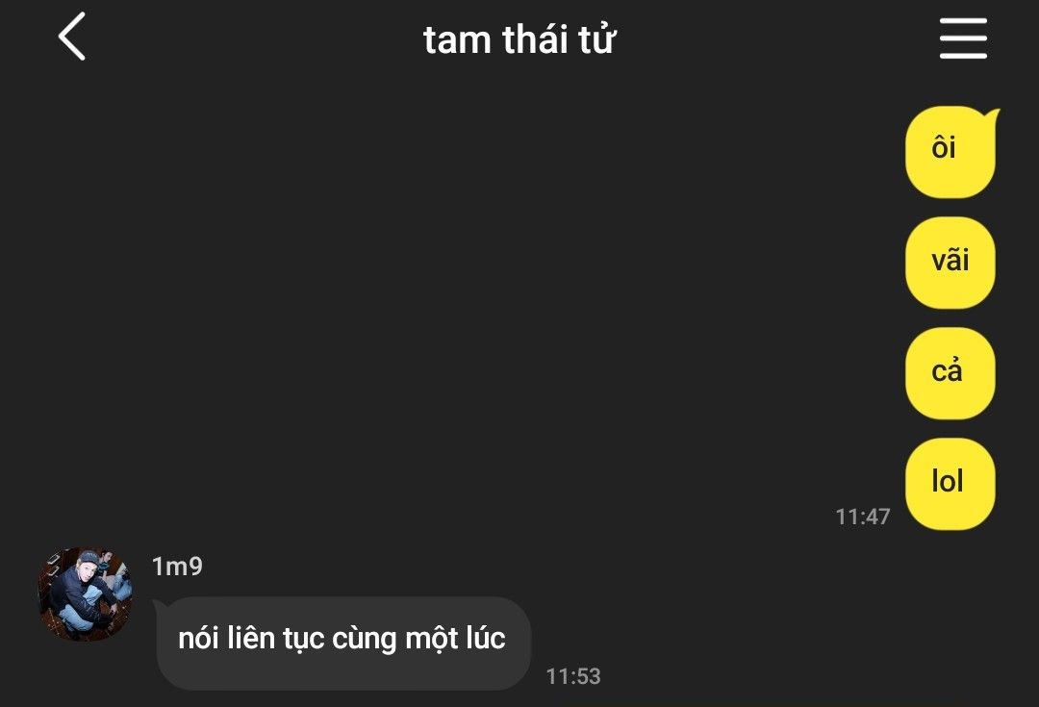Select the yellow "ôi" message bubble
1039x707 pixels.
tap(950, 152)
